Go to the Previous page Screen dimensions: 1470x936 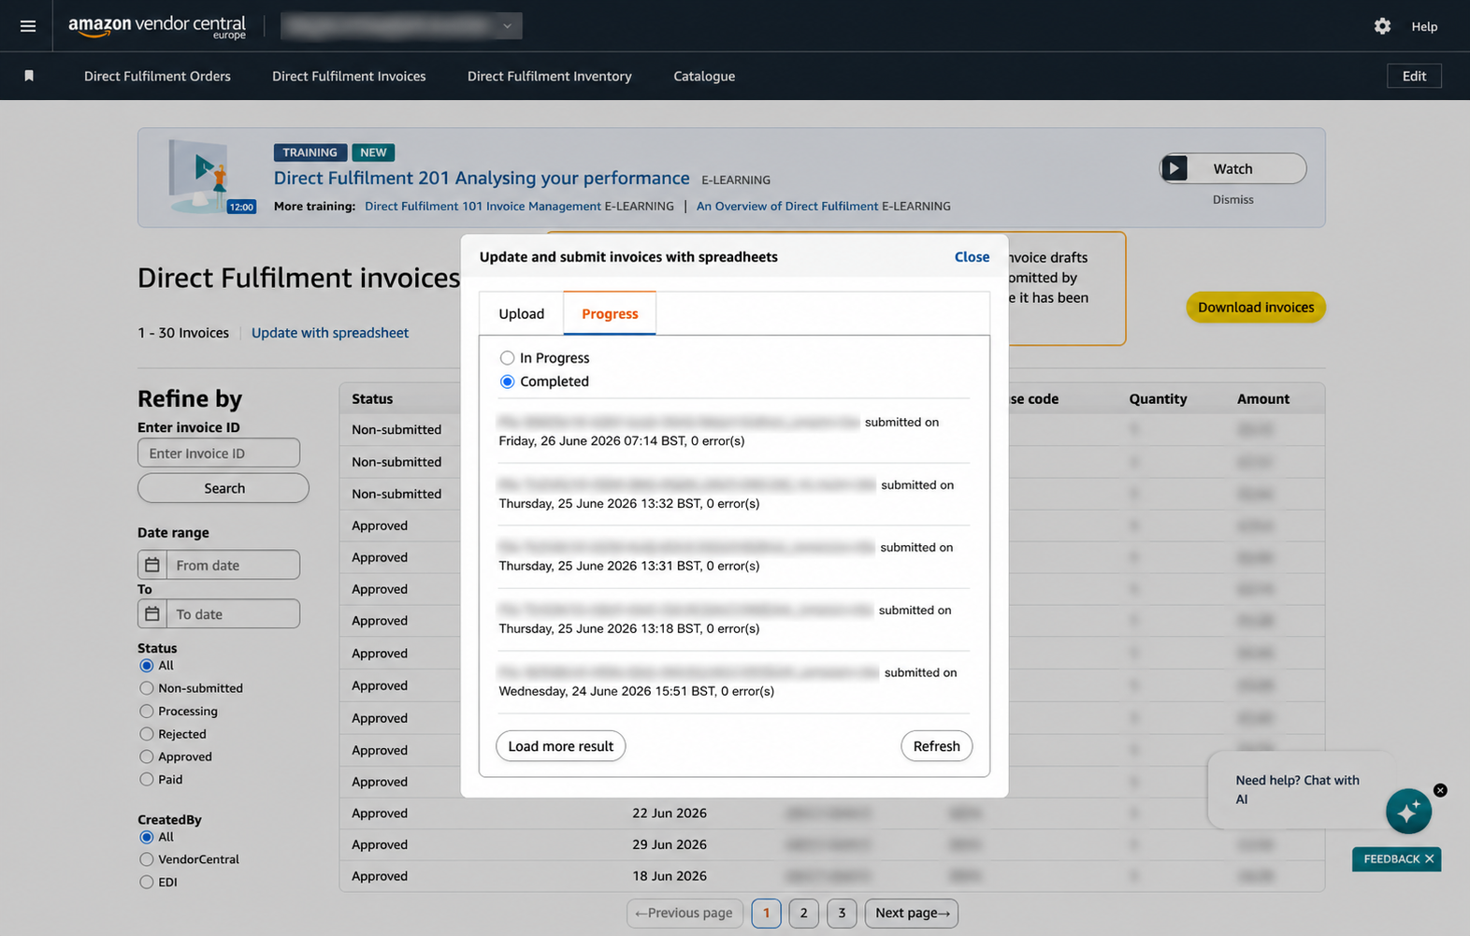tap(685, 913)
